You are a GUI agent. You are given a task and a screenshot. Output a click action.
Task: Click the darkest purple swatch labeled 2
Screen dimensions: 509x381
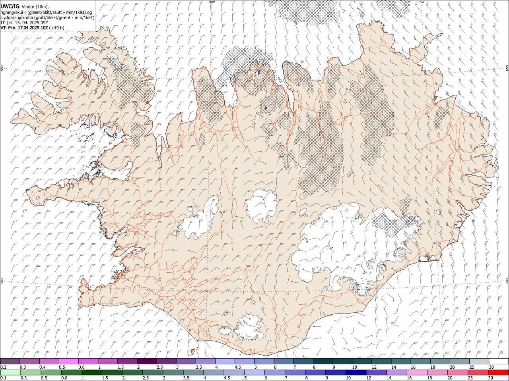[x=147, y=361]
